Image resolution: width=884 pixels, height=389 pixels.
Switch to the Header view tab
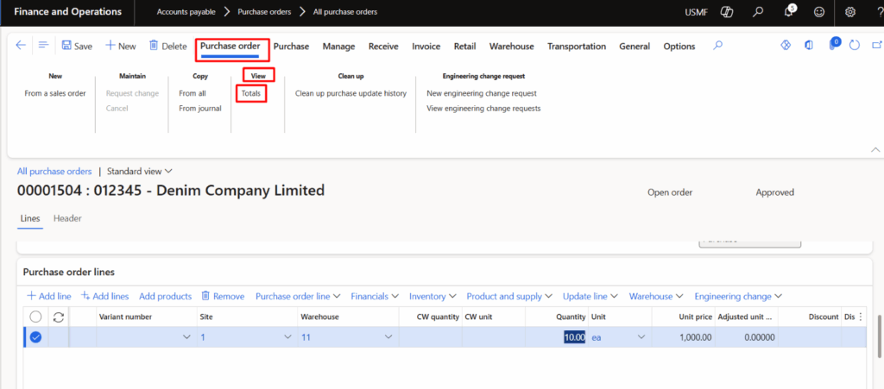(67, 218)
